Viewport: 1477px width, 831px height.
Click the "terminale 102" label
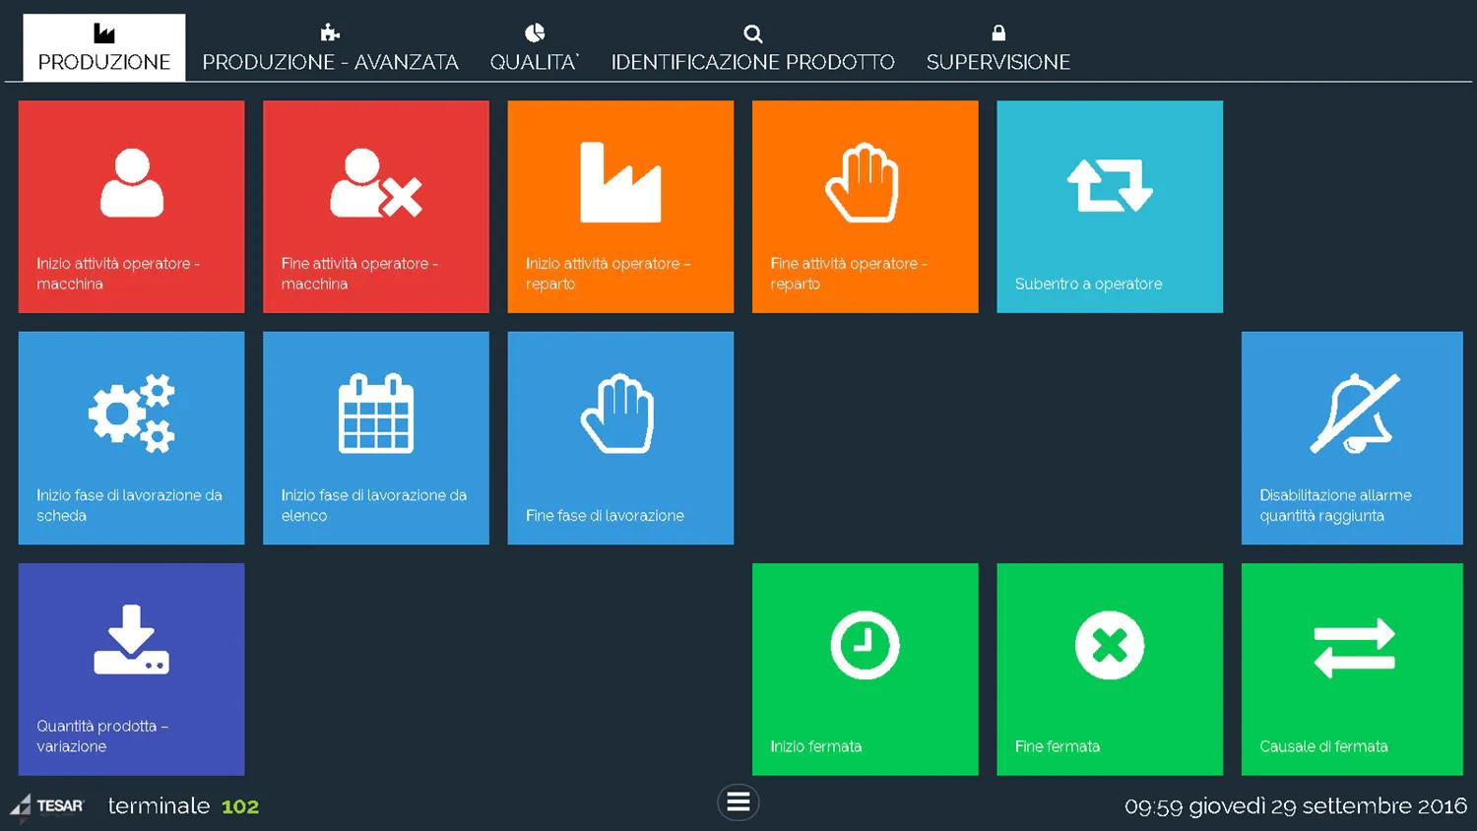coord(183,806)
